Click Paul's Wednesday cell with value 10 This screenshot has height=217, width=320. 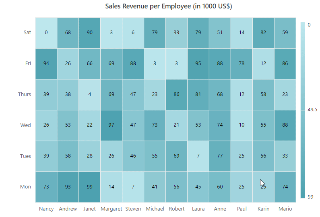[242, 125]
